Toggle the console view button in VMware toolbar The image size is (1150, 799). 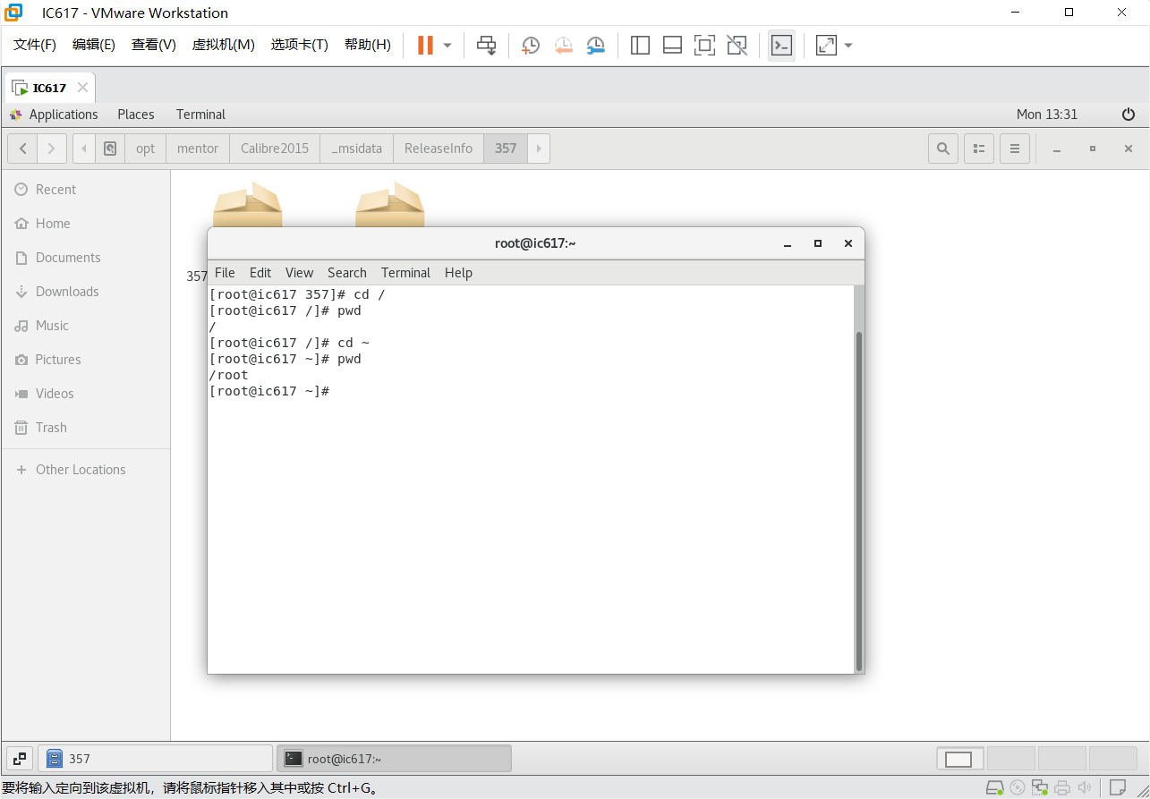click(x=781, y=45)
